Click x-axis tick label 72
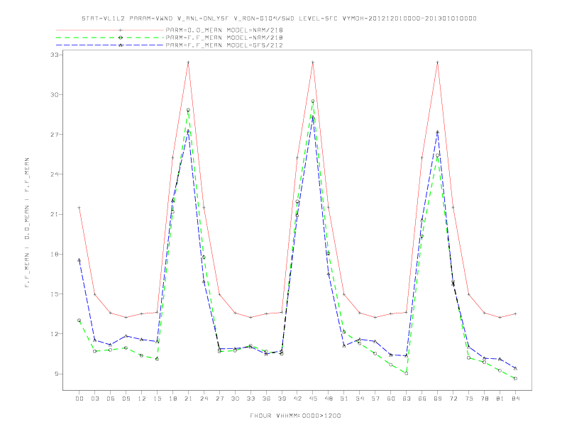Screen dimensions: 562x434 click(453, 399)
